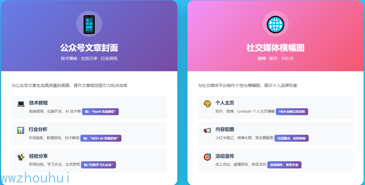Select the 个人主页 item heading
Screen dimensions: 365x185
pos(225,103)
